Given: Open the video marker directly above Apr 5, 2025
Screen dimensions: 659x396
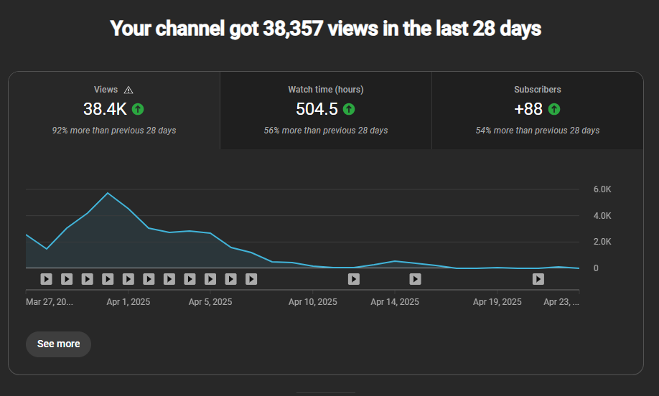Looking at the screenshot, I should point(210,279).
